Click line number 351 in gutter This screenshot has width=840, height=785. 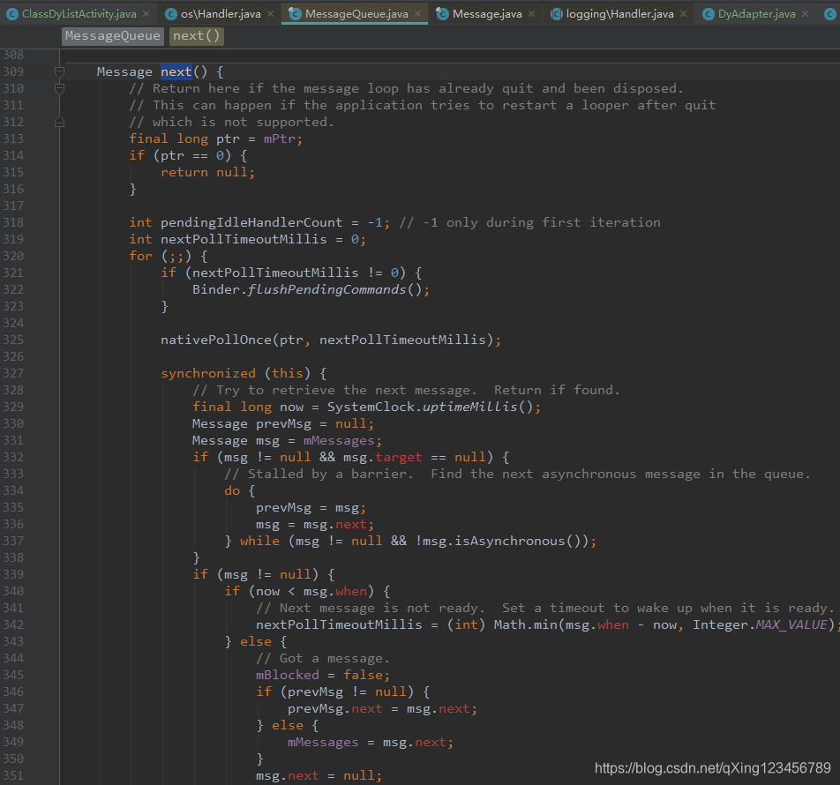click(x=13, y=775)
